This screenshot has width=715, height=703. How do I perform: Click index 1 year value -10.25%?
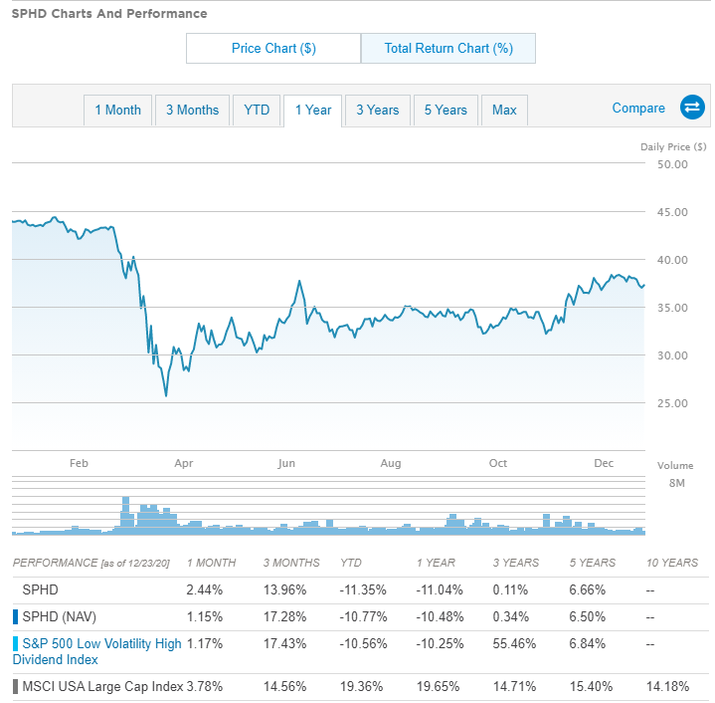click(x=440, y=643)
